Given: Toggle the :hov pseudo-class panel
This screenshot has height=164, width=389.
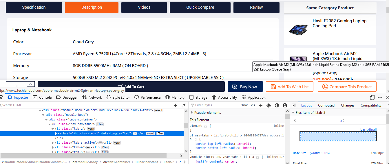Looking at the screenshot, I should (244, 105).
